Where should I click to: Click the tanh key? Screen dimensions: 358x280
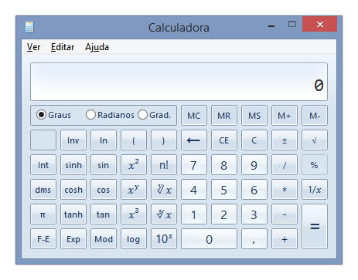coord(73,214)
